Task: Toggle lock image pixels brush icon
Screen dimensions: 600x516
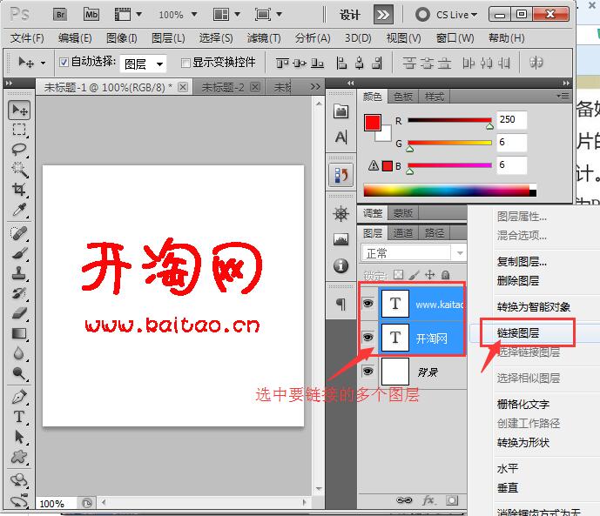Action: click(x=414, y=274)
